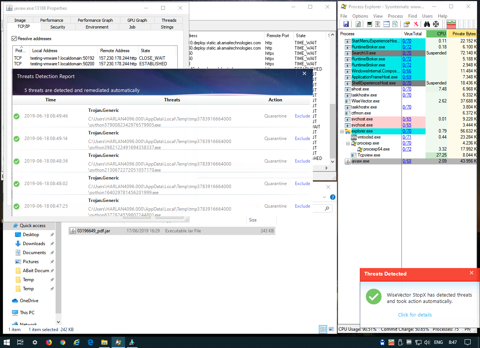Click the pin icon next to Desktop
480x348 pixels.
[52, 235]
